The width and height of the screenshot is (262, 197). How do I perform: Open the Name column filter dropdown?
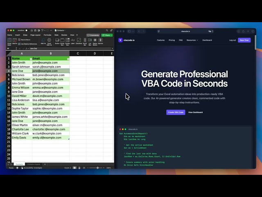pos(31,59)
